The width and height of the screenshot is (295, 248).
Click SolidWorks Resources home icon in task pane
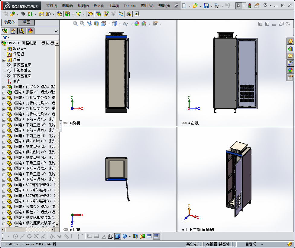click(x=290, y=41)
